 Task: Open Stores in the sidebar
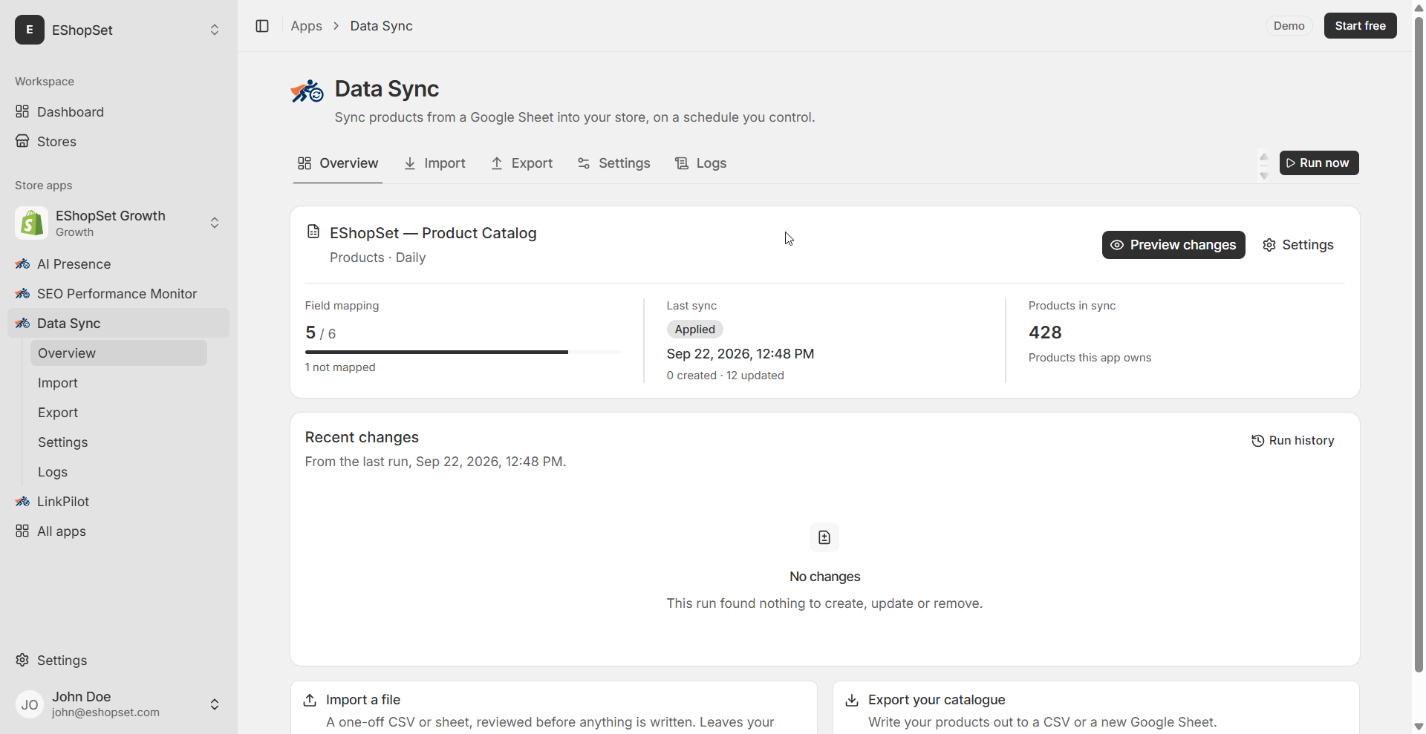(119, 142)
